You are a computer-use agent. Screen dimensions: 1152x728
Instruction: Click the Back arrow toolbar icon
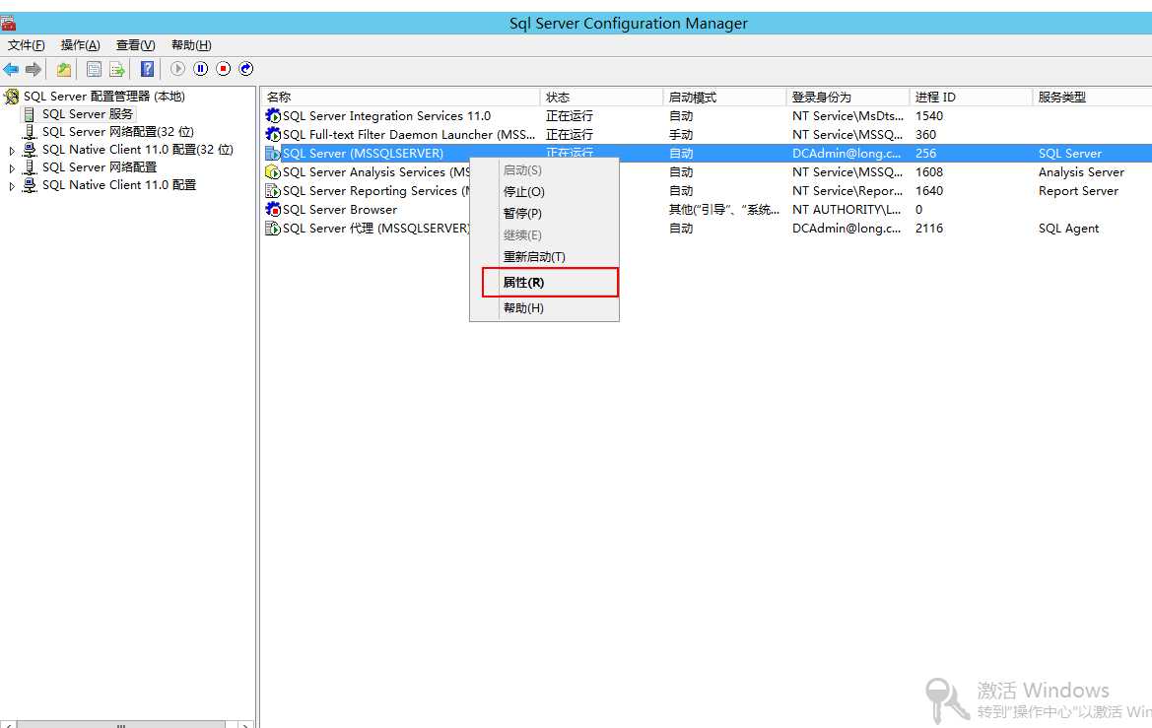(x=11, y=69)
